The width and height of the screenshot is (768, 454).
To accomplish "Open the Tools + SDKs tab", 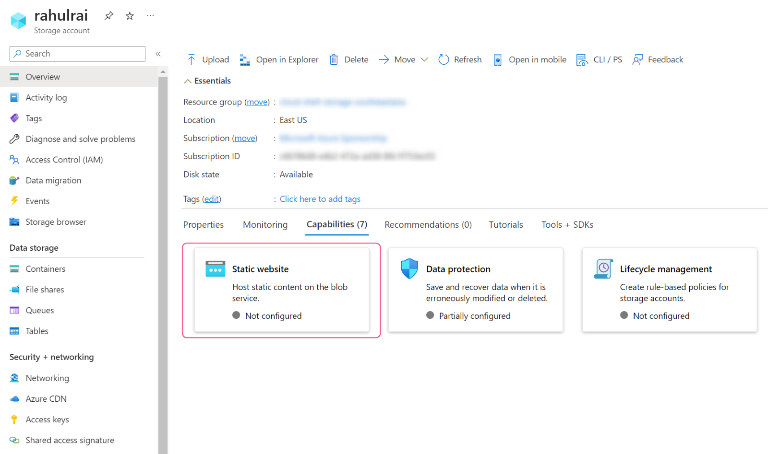I will click(567, 225).
